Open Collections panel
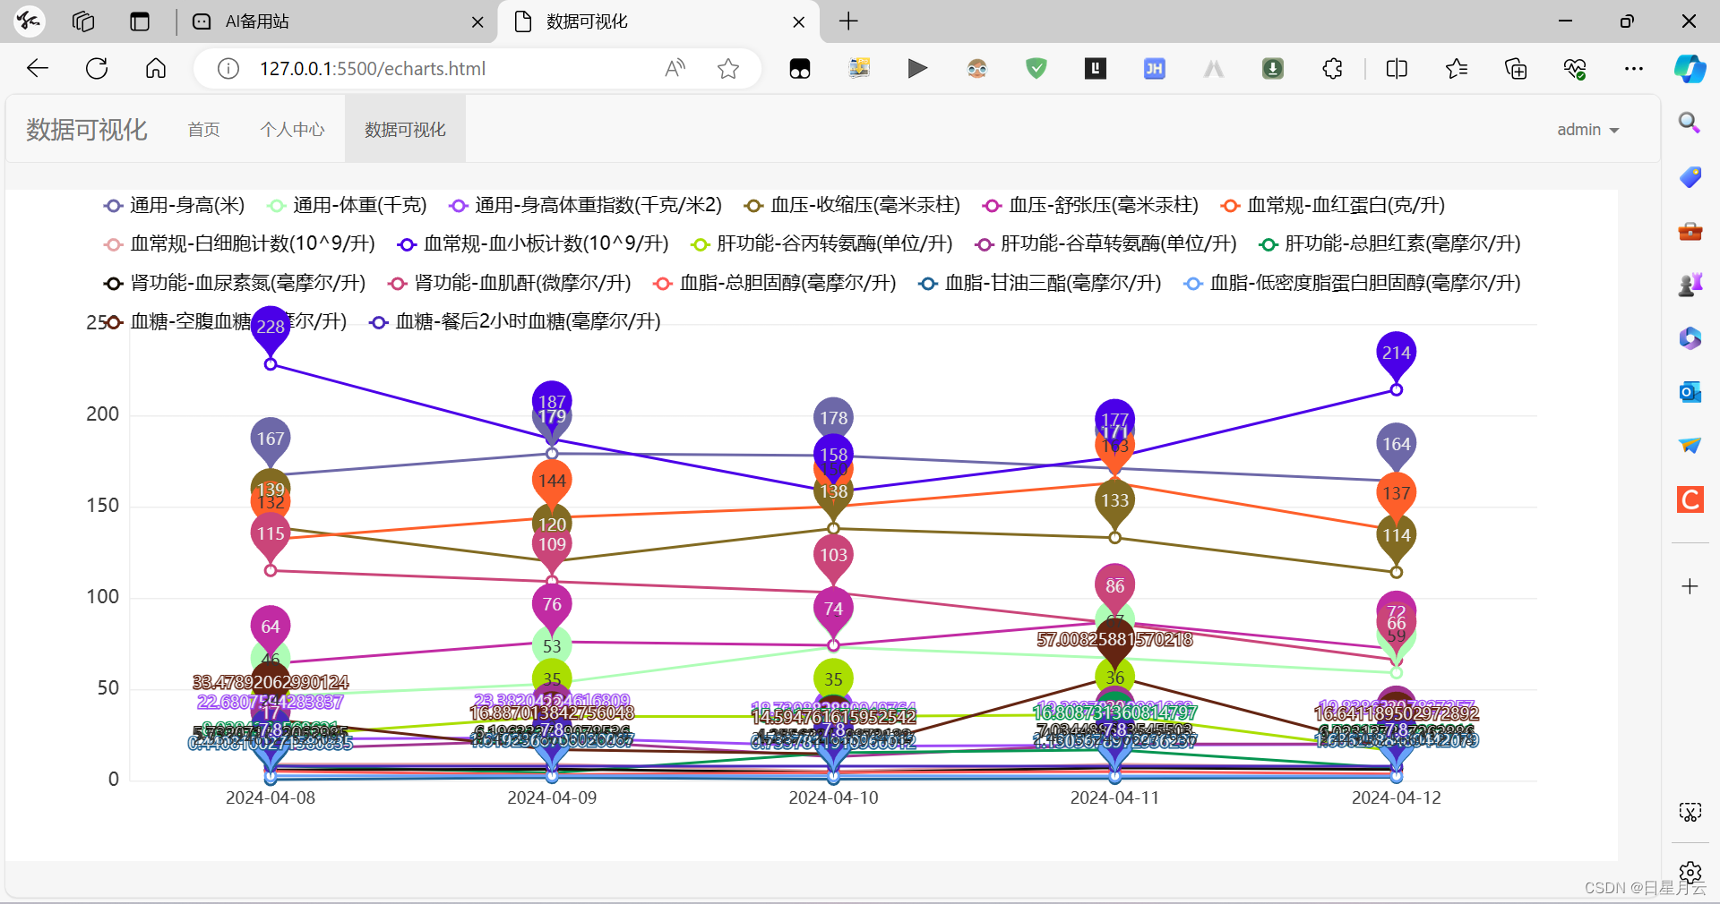The image size is (1720, 904). coord(1516,69)
